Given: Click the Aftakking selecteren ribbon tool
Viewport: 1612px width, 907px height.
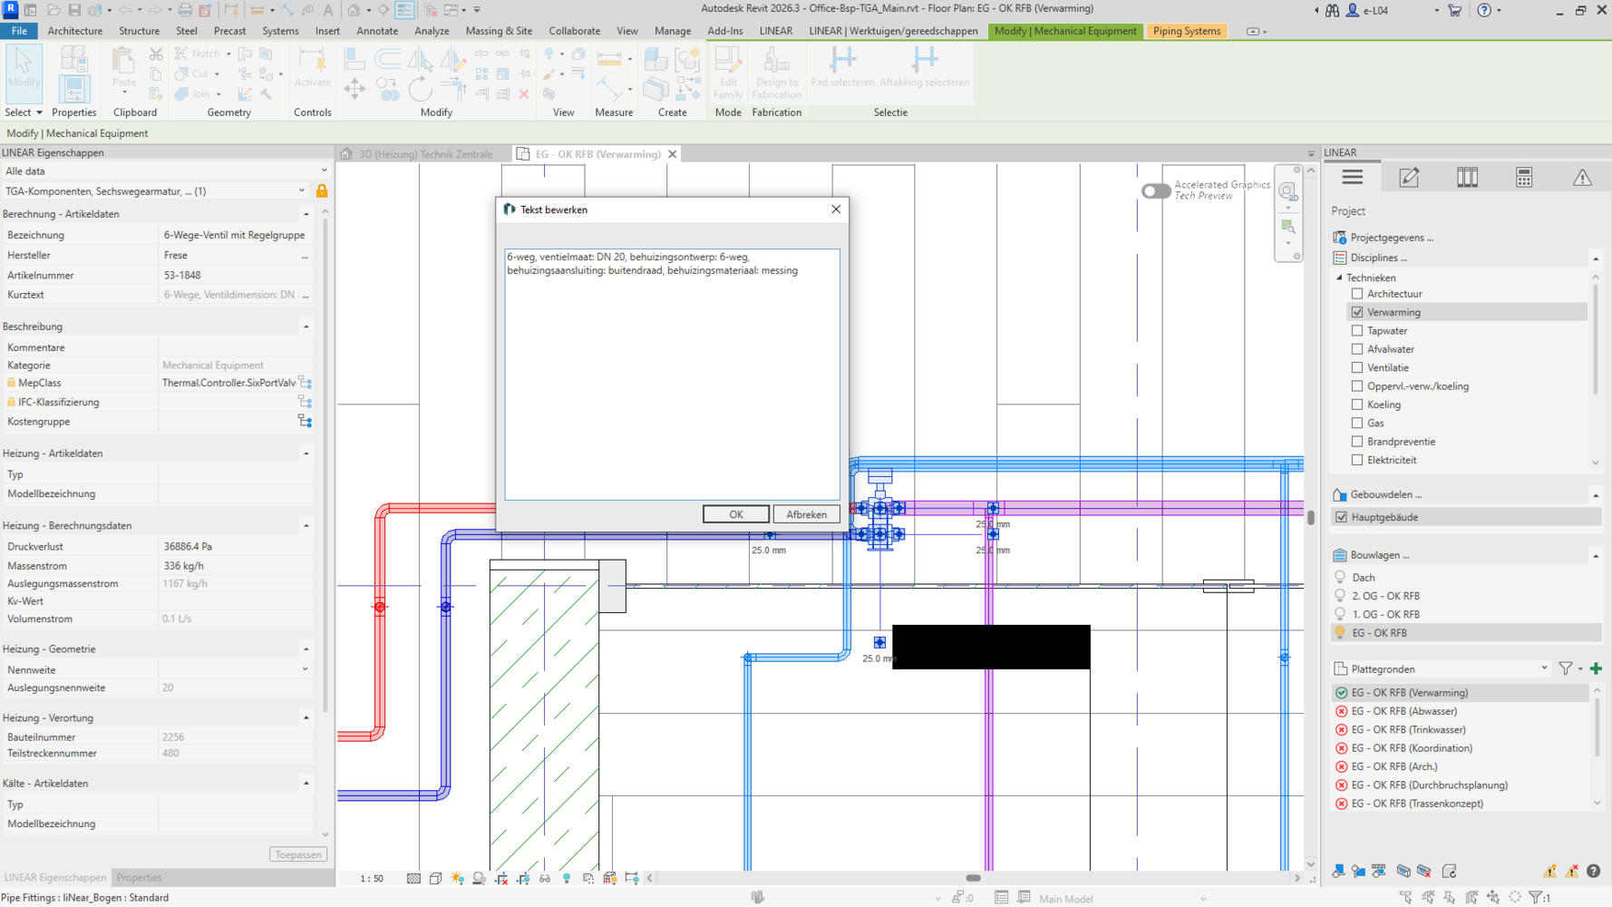Looking at the screenshot, I should coord(924,68).
